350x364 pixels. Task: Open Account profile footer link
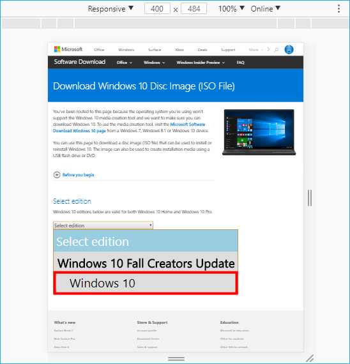[146, 331]
